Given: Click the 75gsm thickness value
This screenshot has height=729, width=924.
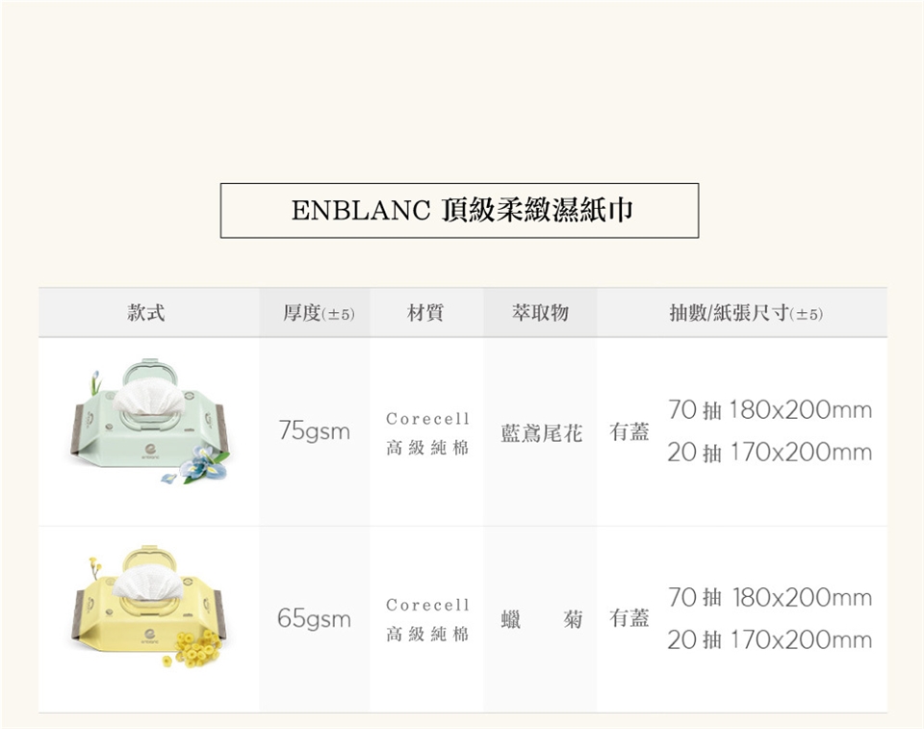Looking at the screenshot, I should [314, 431].
